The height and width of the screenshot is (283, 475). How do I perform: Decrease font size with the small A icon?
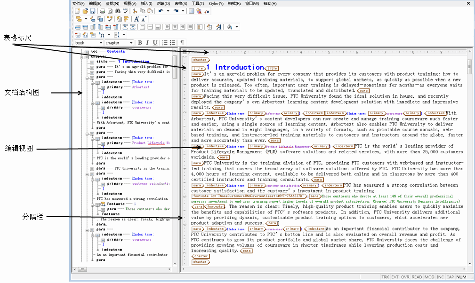(144, 19)
